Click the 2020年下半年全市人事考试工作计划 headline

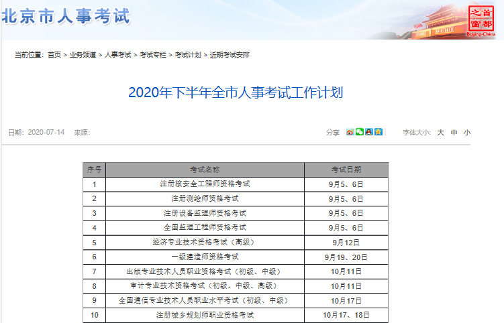pos(236,92)
